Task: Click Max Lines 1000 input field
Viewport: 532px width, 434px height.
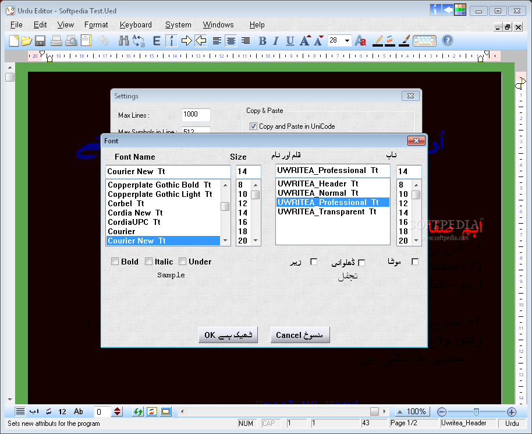Action: point(196,114)
